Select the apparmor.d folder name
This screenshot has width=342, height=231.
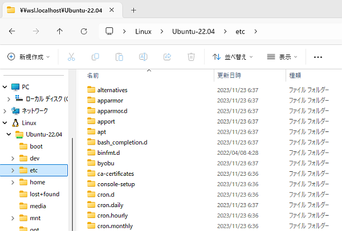[x=112, y=111]
